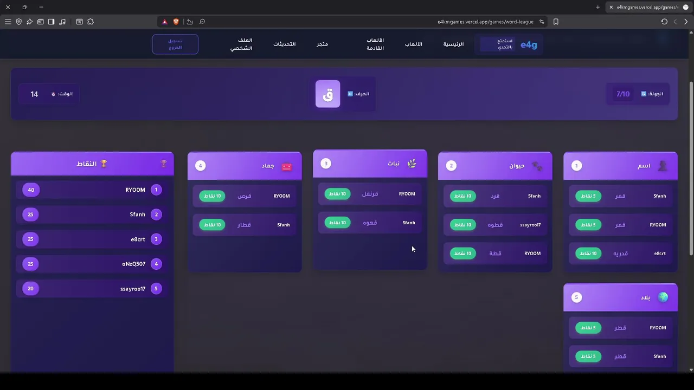
Task: Click the plant icon on نبات card
Action: point(412,164)
